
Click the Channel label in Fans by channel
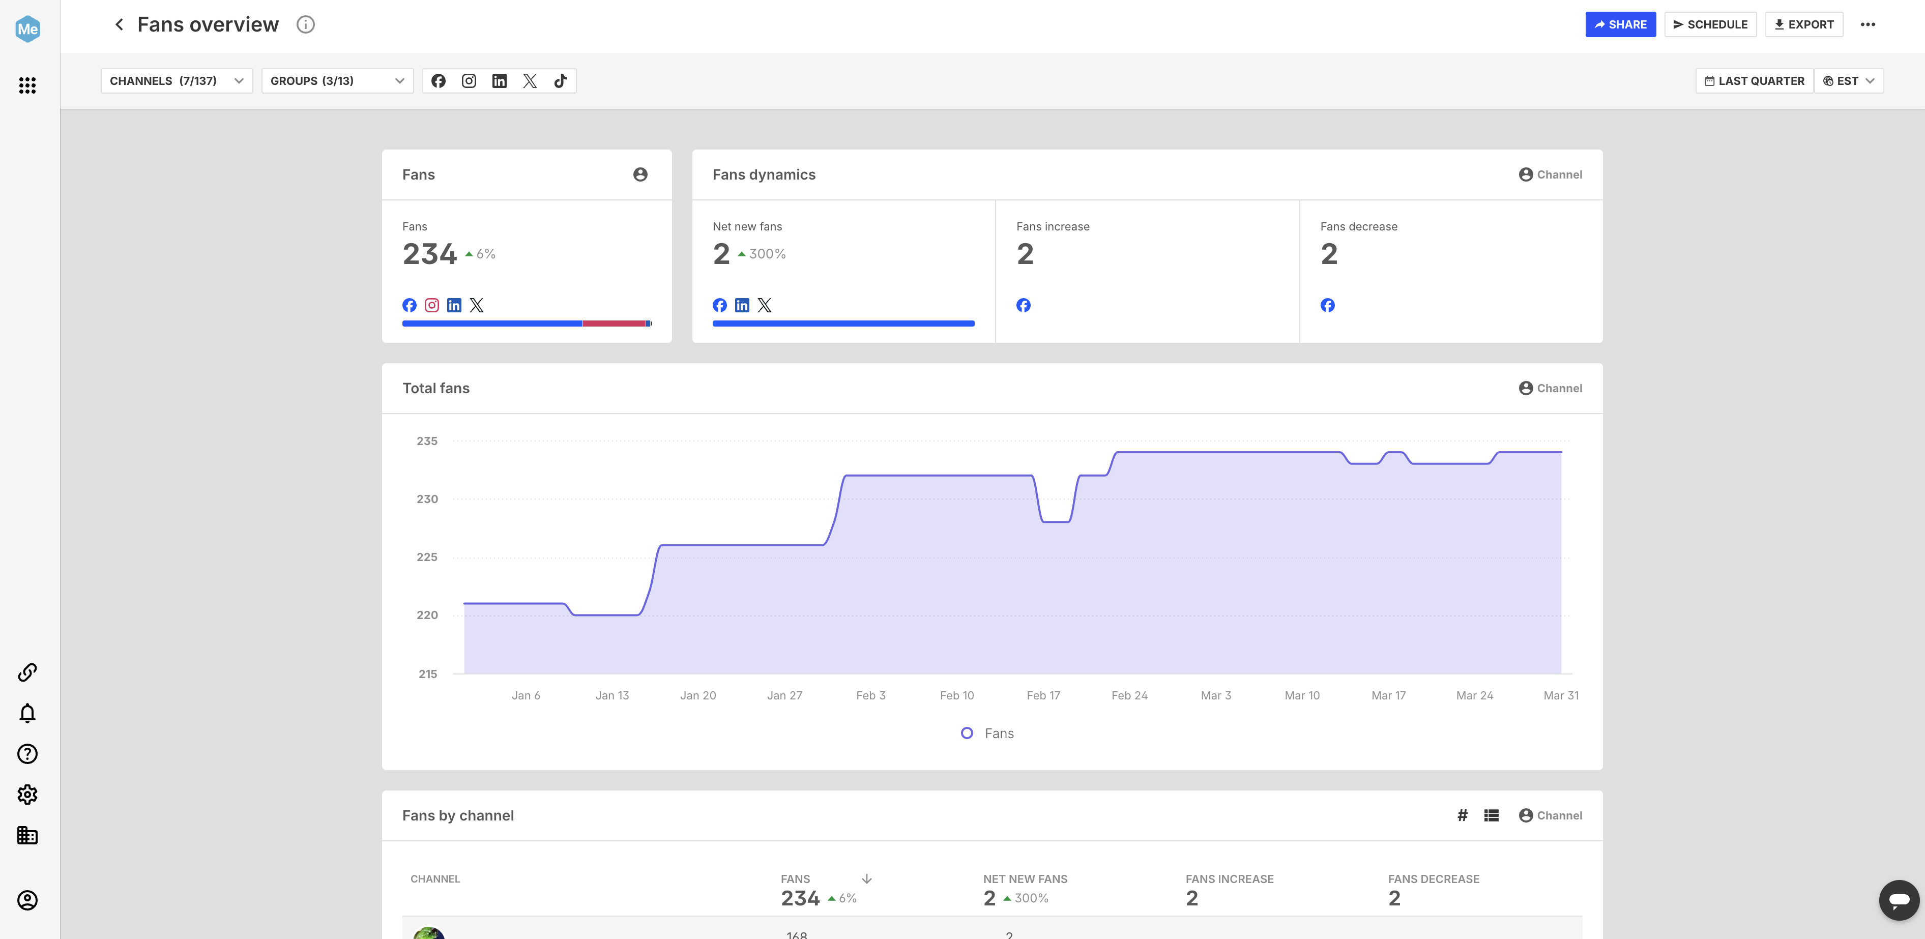click(x=1551, y=816)
